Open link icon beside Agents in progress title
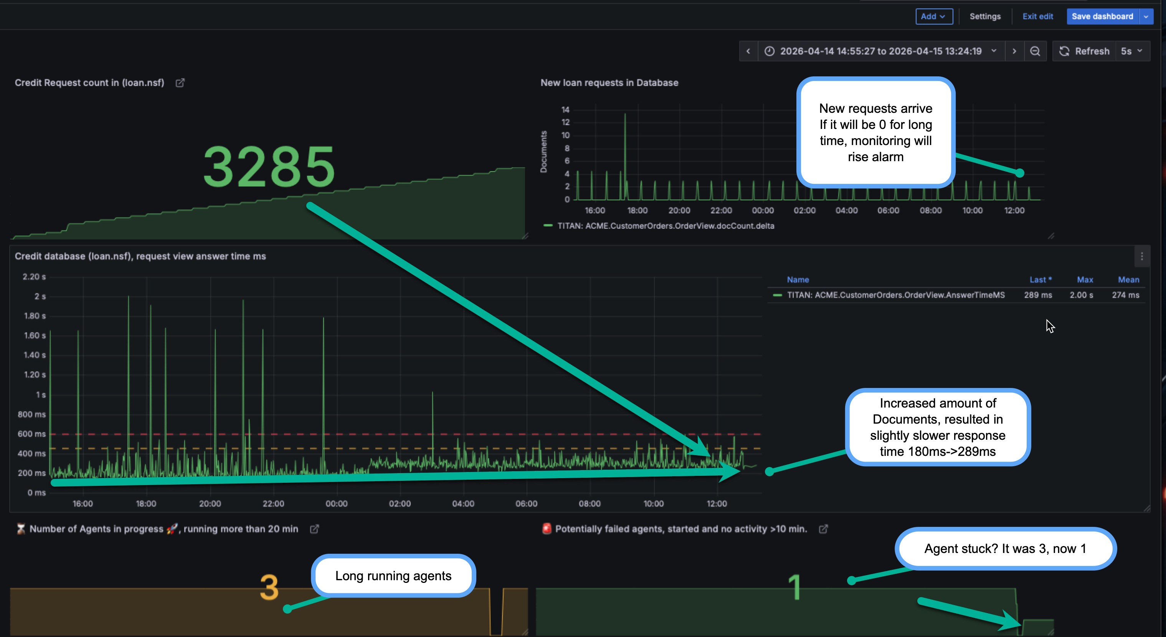 [314, 529]
